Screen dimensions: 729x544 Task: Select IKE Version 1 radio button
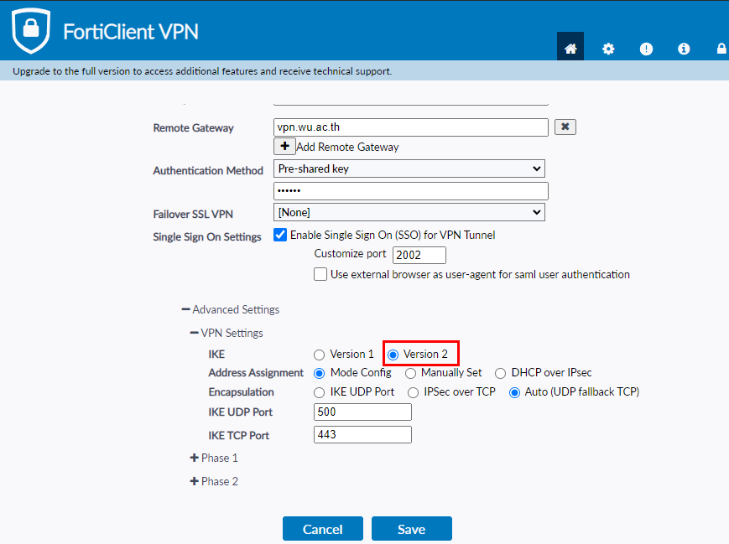[319, 355]
